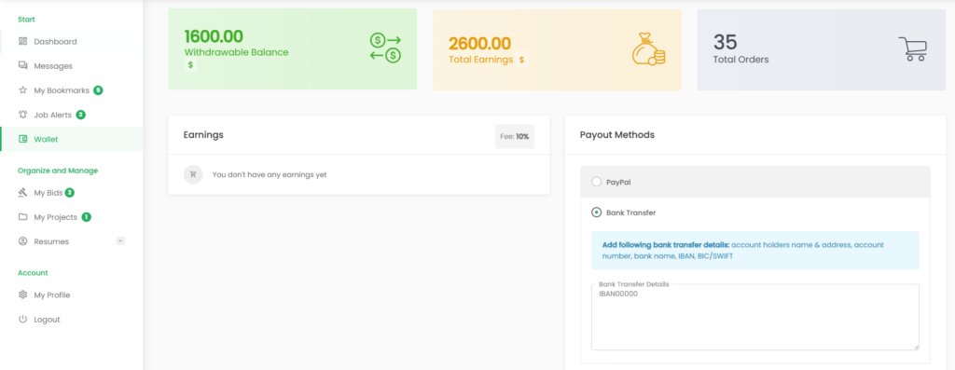Click the My Projects folder icon
The height and width of the screenshot is (370, 955).
point(23,216)
